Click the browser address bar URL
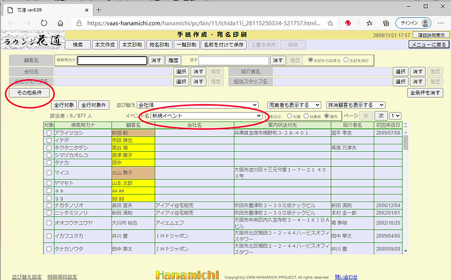The width and height of the screenshot is (451, 280). tap(204, 23)
